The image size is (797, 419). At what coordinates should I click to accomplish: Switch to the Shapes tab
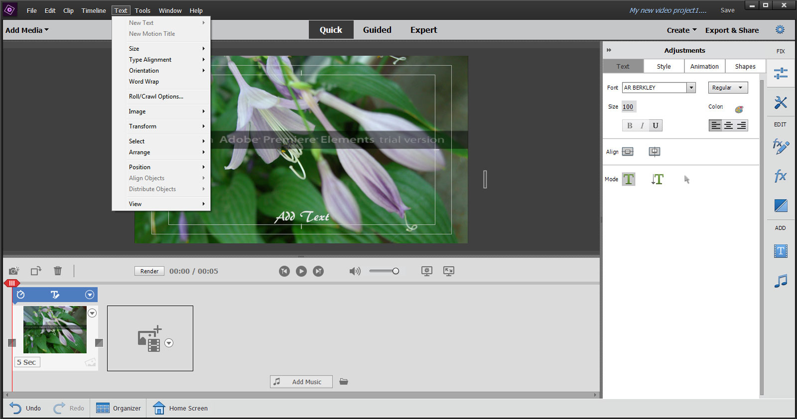pos(745,66)
